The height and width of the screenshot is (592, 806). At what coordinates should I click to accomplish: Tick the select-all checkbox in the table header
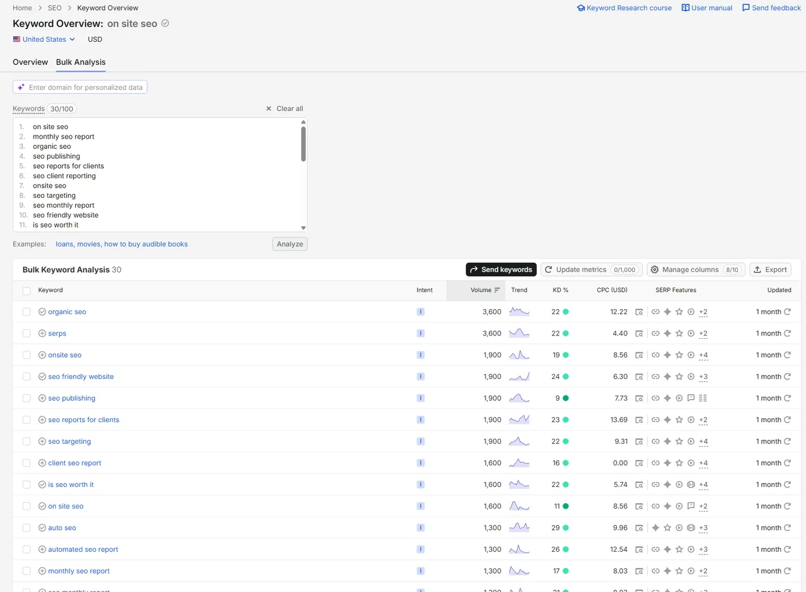click(x=26, y=291)
